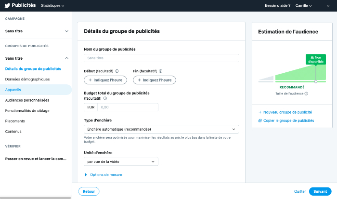Open the Statistiques dropdown menu
337x199 pixels.
pos(52,6)
